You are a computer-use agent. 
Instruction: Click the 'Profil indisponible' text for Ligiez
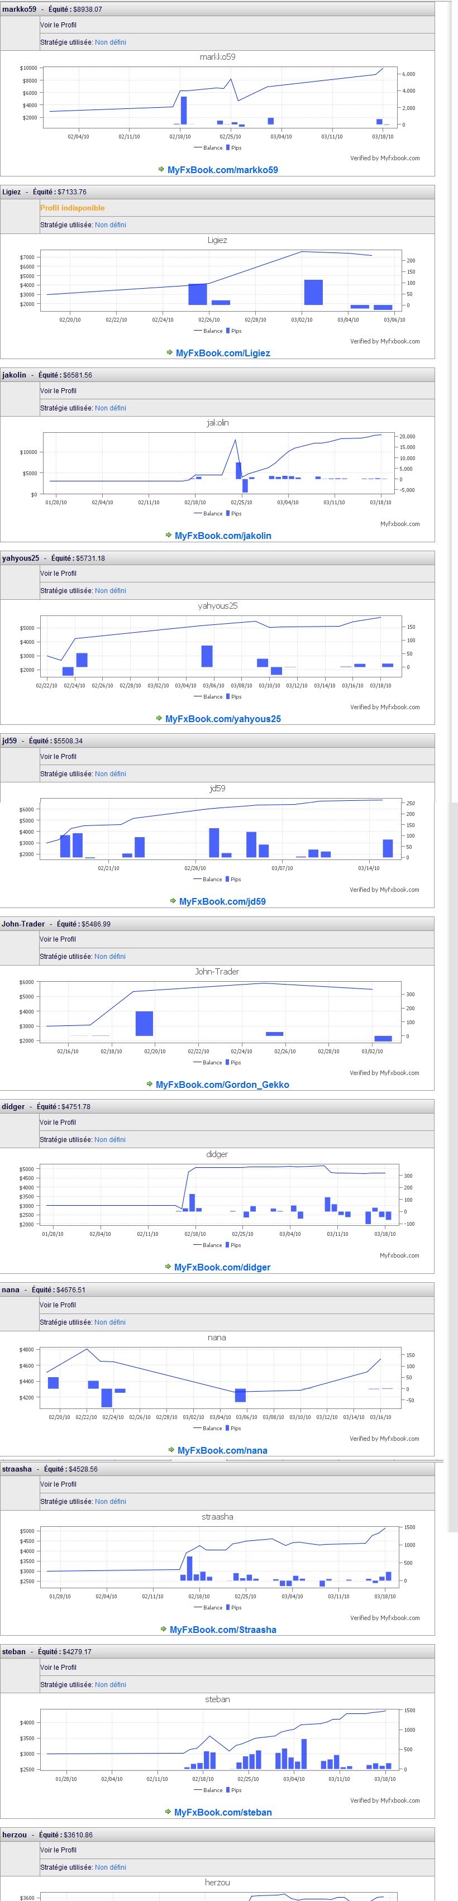coord(72,208)
